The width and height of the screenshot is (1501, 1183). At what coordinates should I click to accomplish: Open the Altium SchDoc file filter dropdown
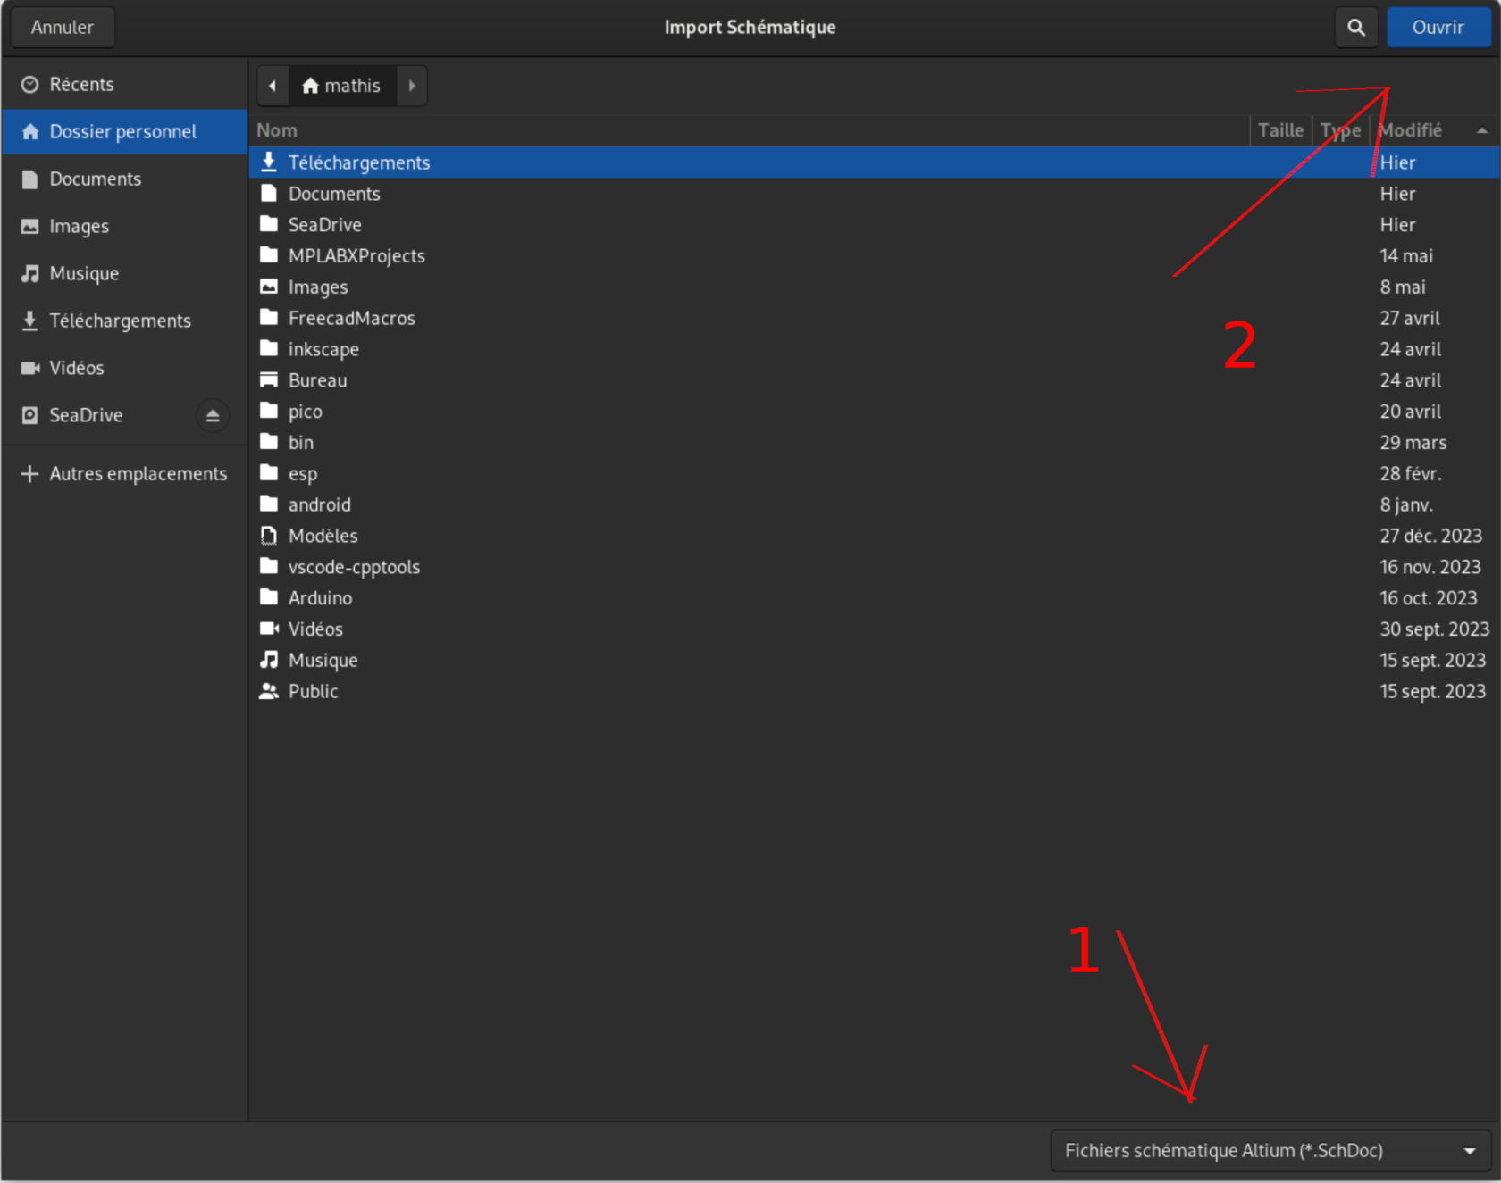pyautogui.click(x=1270, y=1150)
